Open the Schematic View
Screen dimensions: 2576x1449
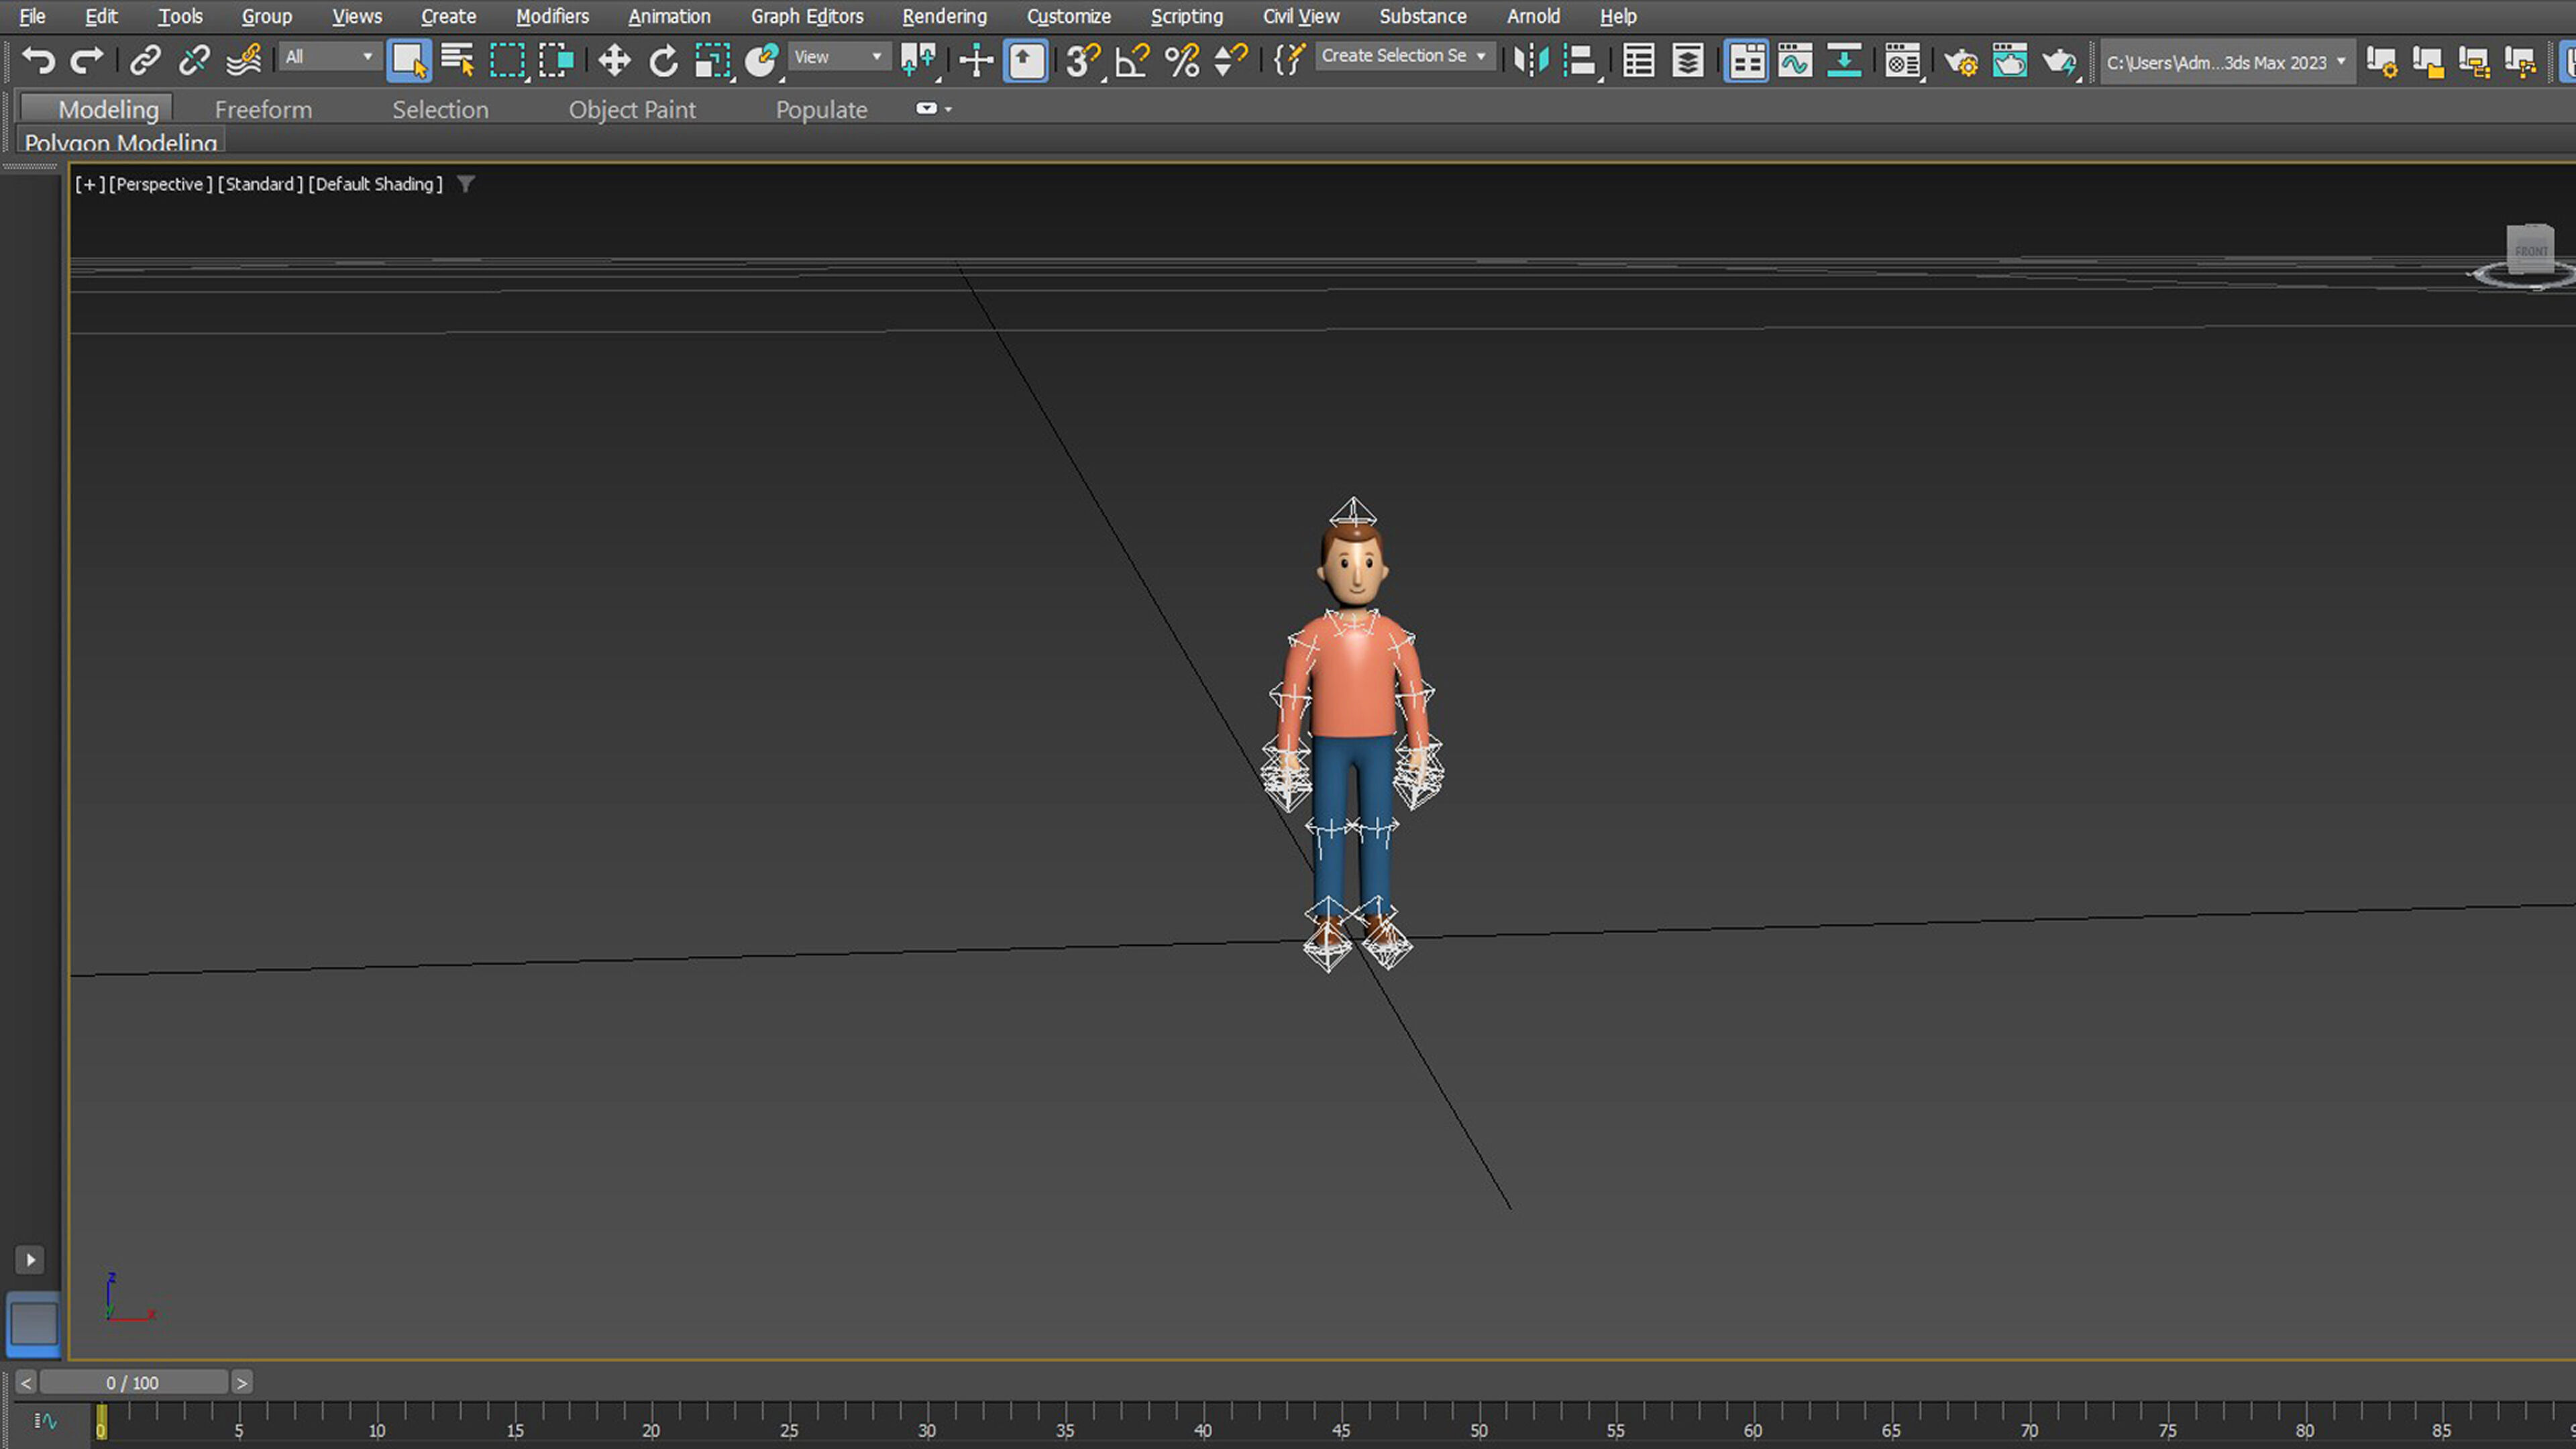pyautogui.click(x=1844, y=61)
